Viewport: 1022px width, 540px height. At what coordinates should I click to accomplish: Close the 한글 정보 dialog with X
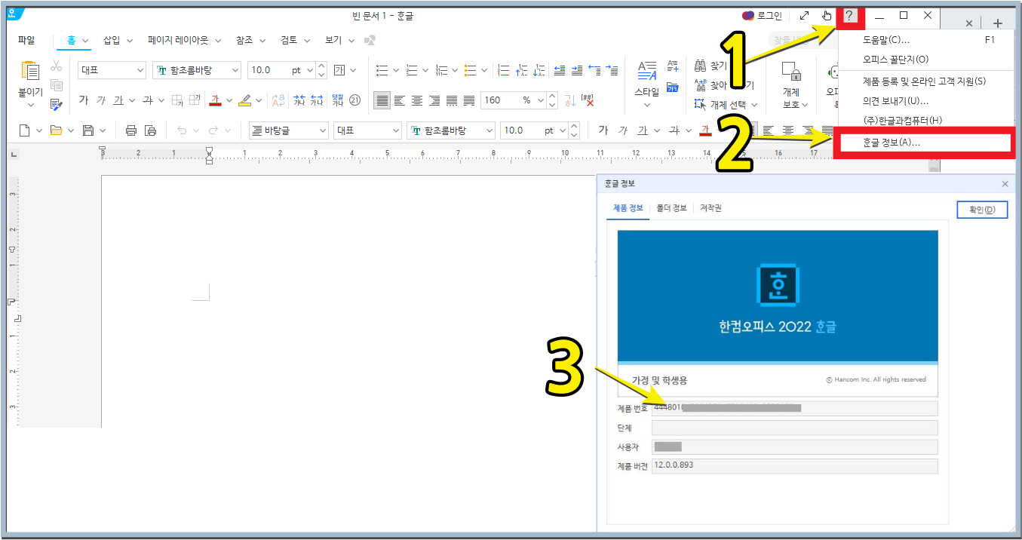click(x=1005, y=184)
